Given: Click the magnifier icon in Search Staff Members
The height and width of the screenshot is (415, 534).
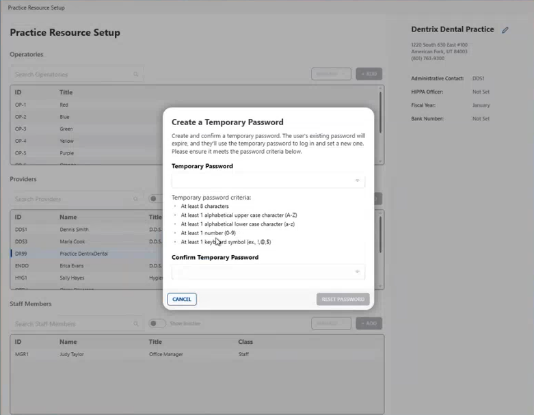Looking at the screenshot, I should (136, 324).
